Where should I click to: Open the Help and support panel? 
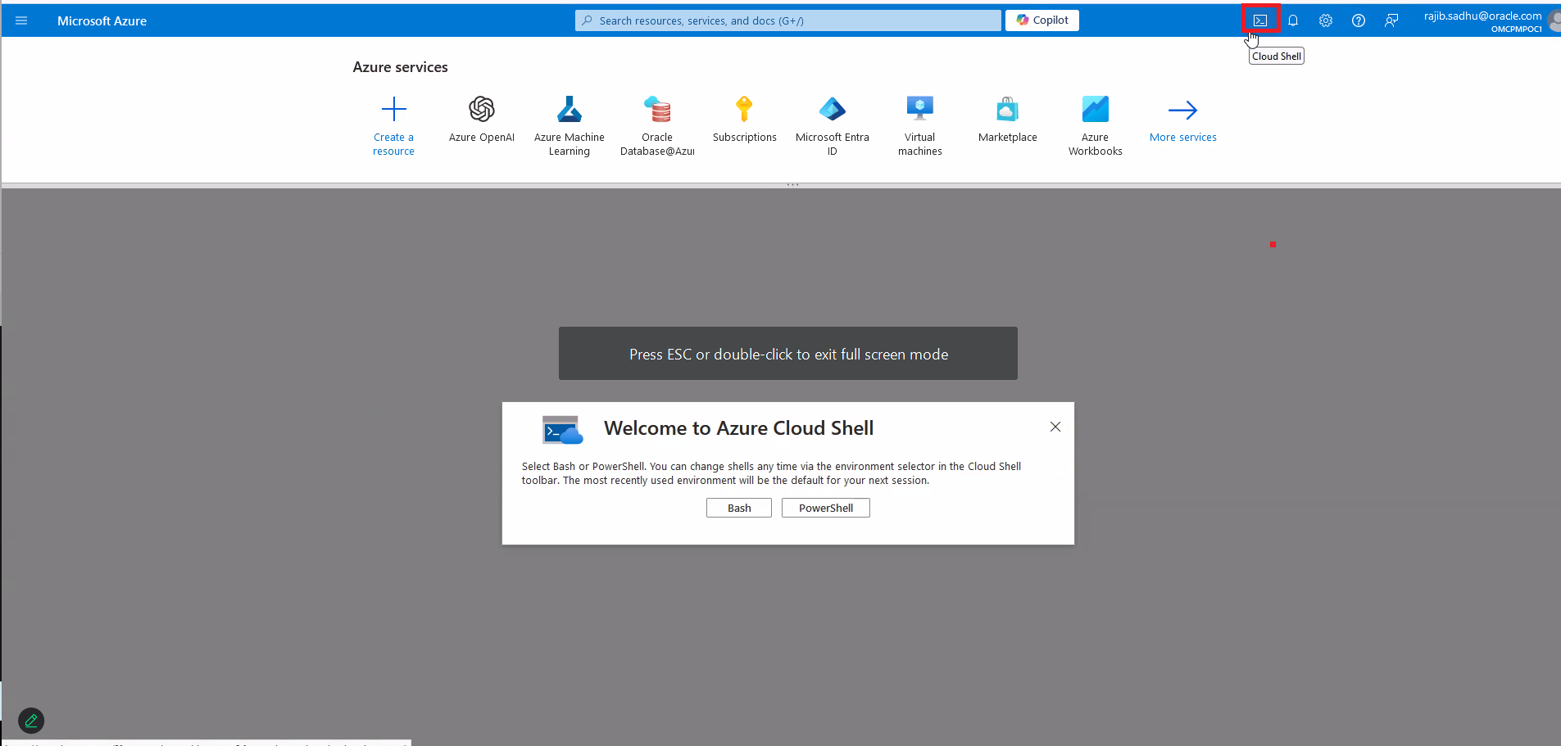(1359, 20)
